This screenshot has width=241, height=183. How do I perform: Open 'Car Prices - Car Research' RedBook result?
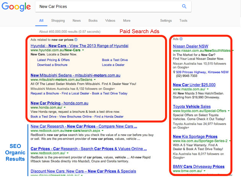click(x=89, y=149)
